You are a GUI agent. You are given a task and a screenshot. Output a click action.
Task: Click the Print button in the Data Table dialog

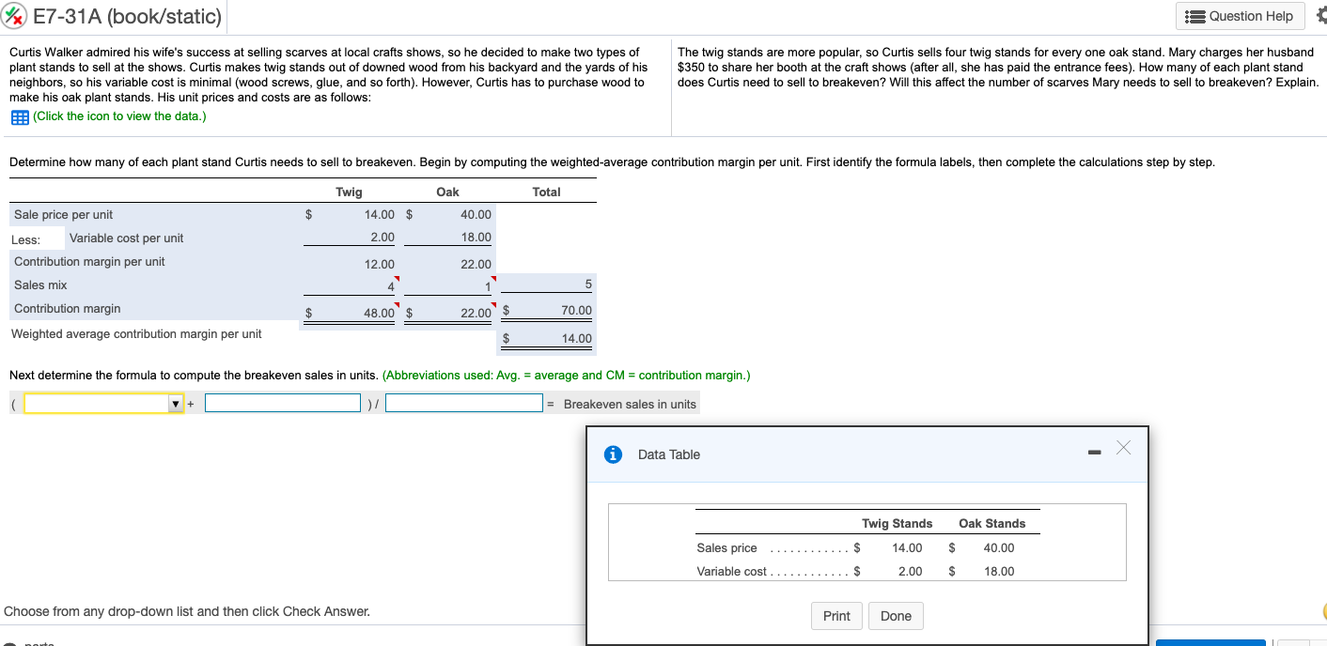pyautogui.click(x=835, y=616)
